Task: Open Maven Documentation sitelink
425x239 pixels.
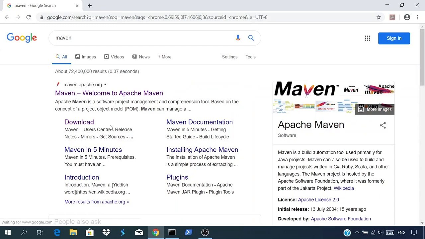Action: pyautogui.click(x=200, y=122)
